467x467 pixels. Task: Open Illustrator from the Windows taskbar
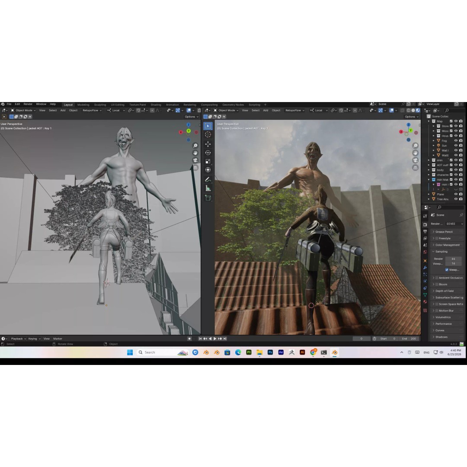coord(302,352)
